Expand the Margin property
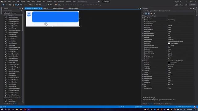This screenshot has height=111, width=198. pyautogui.click(x=143, y=75)
